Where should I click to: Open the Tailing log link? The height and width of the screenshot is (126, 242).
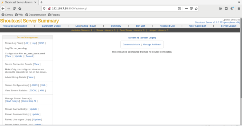click(84, 26)
